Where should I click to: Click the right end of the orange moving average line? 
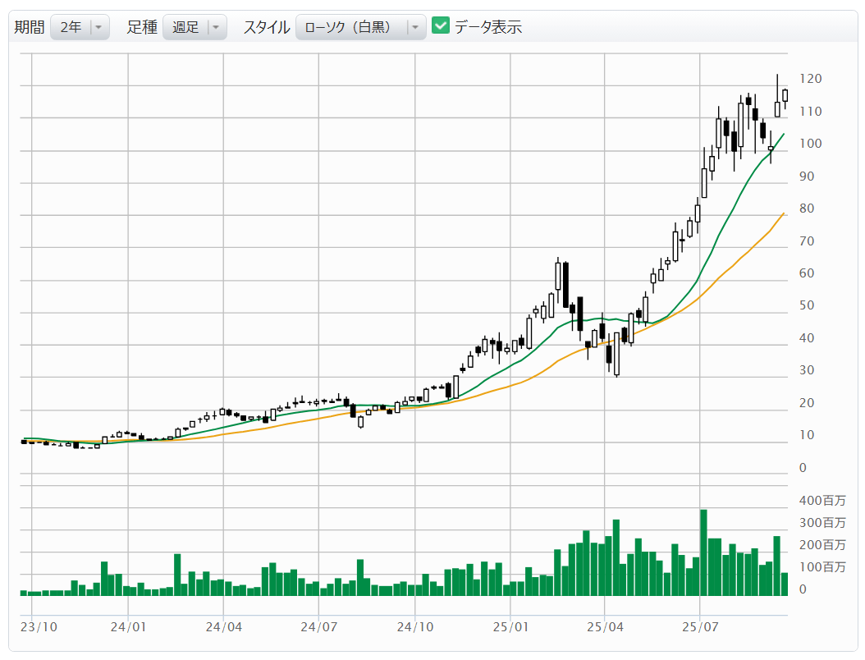(783, 213)
